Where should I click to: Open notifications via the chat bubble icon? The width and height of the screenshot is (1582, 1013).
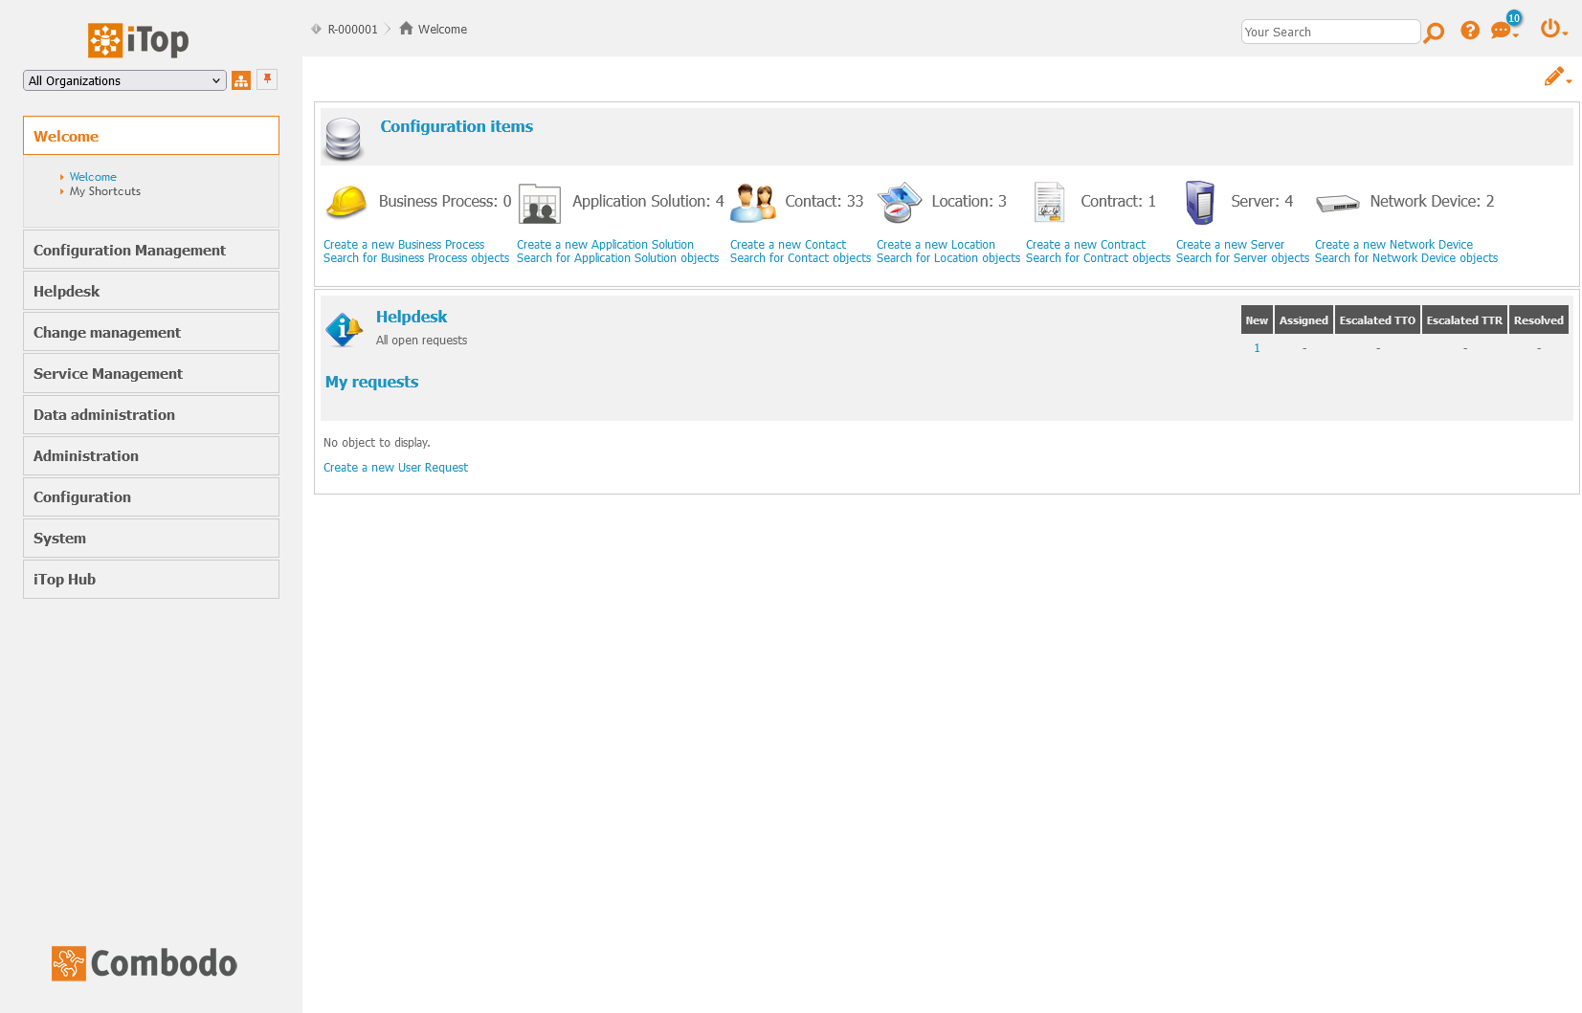pos(1501,32)
